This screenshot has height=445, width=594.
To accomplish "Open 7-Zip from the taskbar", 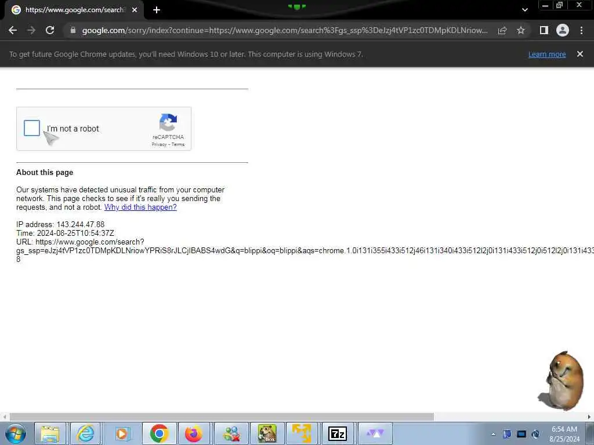I will click(337, 433).
